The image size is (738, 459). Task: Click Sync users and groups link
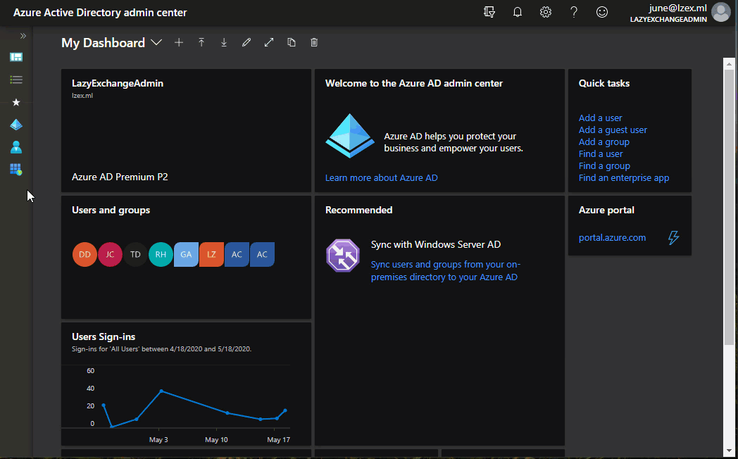[x=445, y=271]
